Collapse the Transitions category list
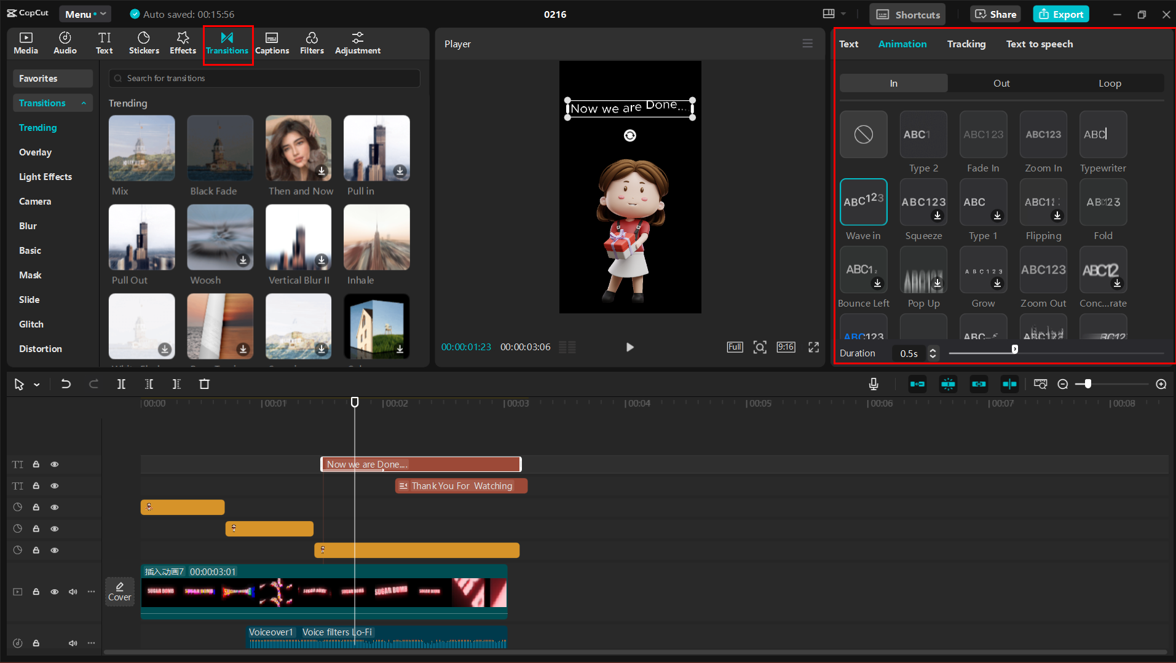Image resolution: width=1176 pixels, height=663 pixels. tap(84, 103)
